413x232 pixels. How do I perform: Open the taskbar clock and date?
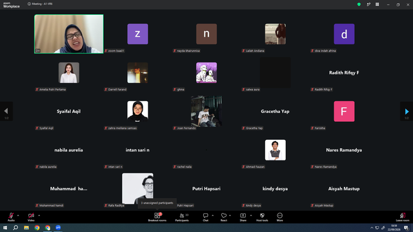[394, 227]
